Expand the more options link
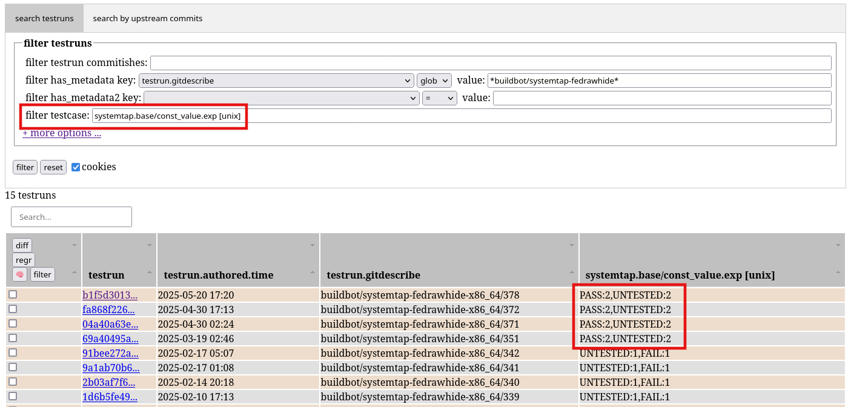851x407 pixels. (62, 133)
